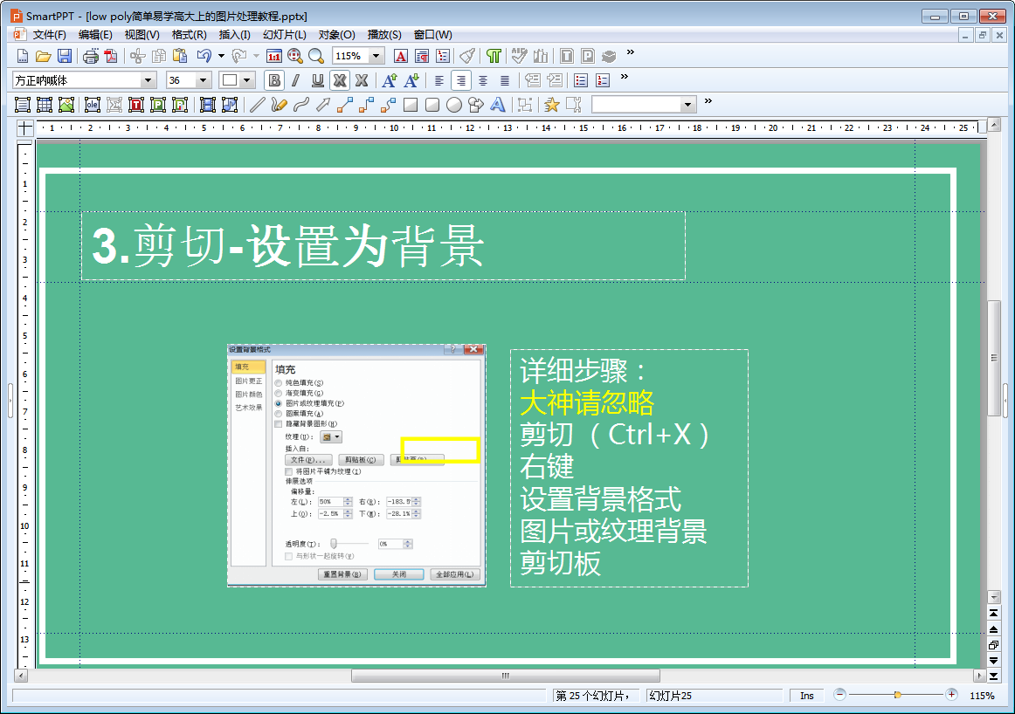The height and width of the screenshot is (714, 1015).
Task: Export the presentation as PDF
Action: point(111,56)
